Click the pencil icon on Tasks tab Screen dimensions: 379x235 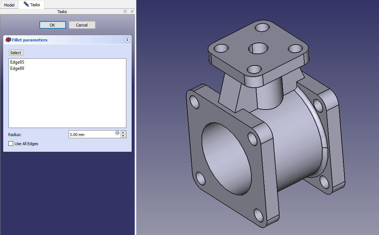pos(26,4)
